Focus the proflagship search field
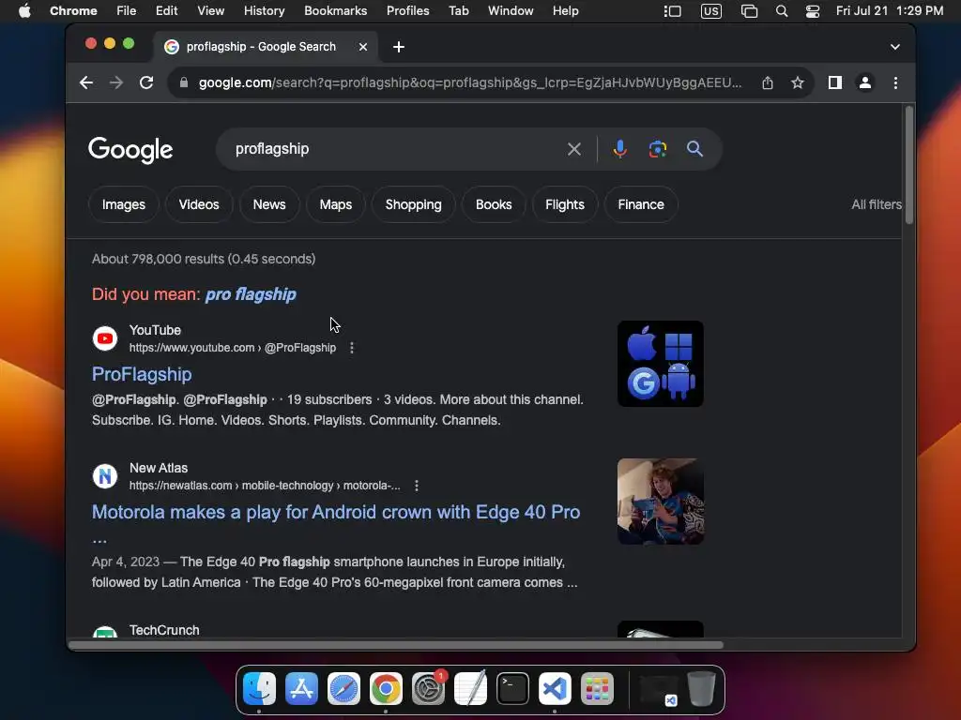Viewport: 961px width, 720px height. click(392, 149)
